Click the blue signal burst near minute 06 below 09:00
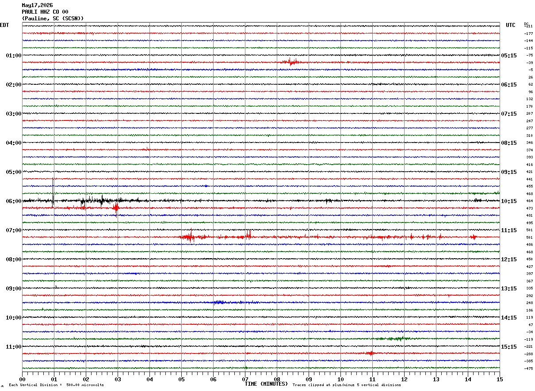535x391 pixels. pyautogui.click(x=221, y=302)
